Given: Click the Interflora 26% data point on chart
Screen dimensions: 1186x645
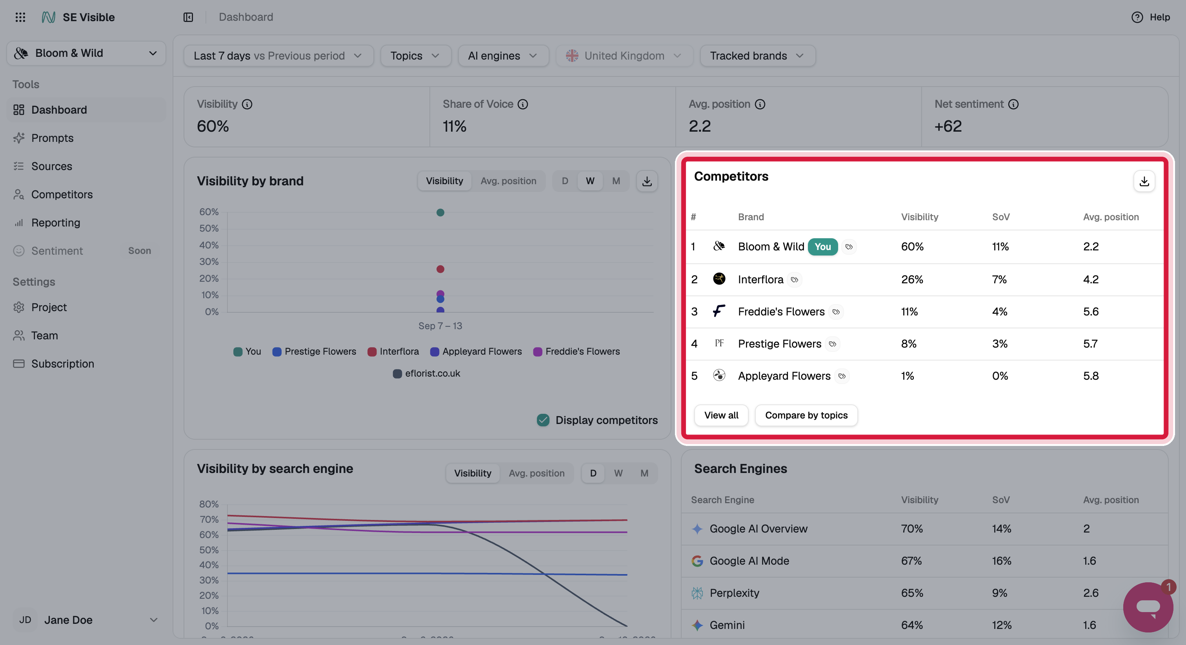Looking at the screenshot, I should (x=440, y=269).
